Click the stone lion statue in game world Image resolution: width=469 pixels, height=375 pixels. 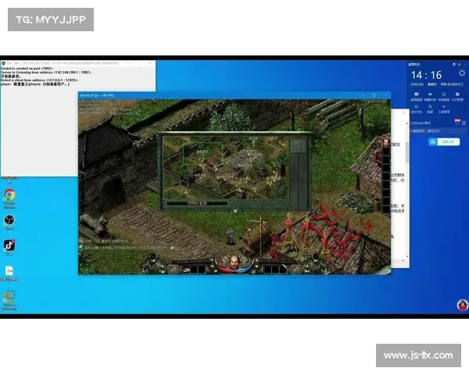[95, 224]
